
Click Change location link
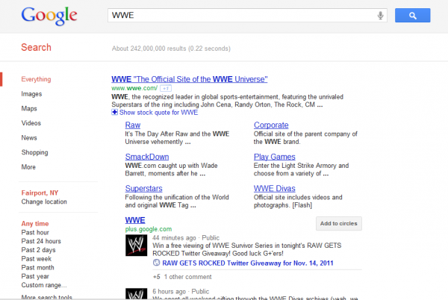coord(43,201)
